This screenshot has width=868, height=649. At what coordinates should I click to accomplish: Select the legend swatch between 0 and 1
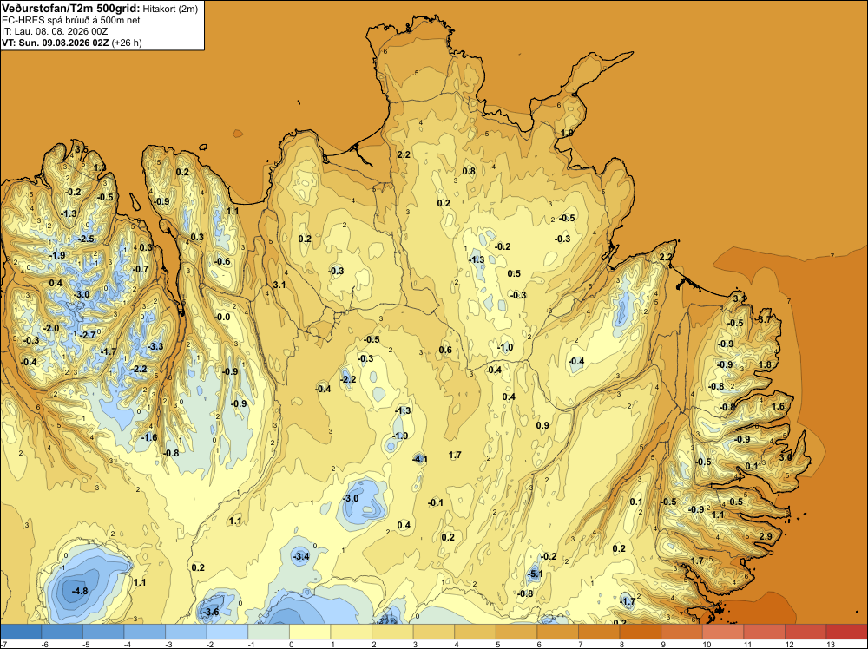tap(310, 632)
